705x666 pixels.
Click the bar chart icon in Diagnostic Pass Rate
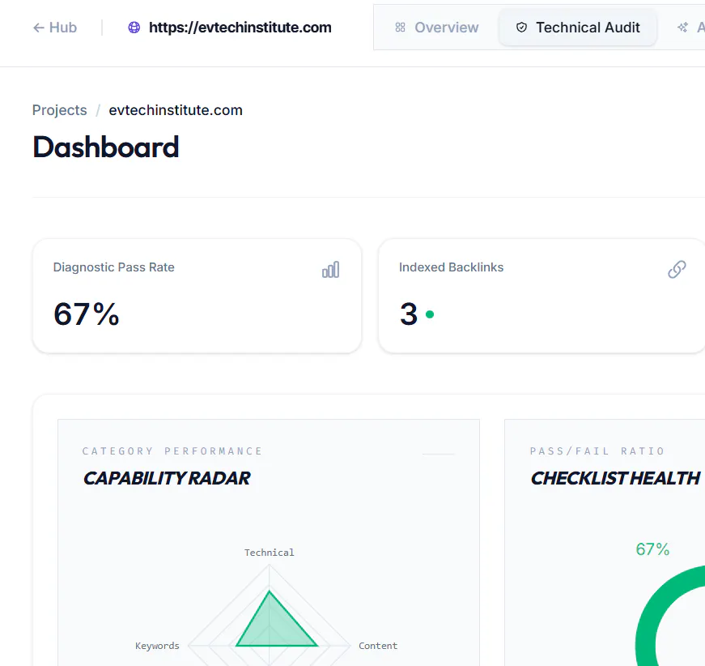330,270
